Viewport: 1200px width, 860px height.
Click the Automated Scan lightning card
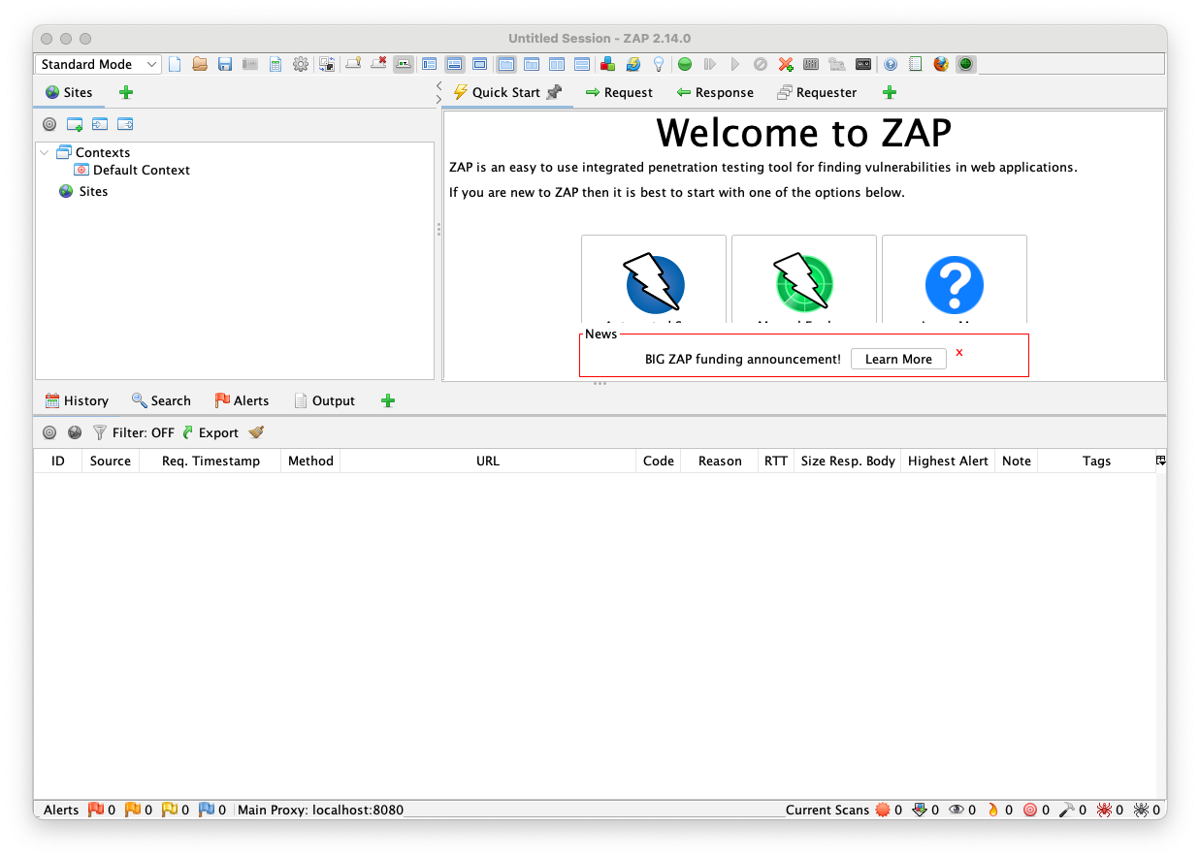tap(654, 279)
